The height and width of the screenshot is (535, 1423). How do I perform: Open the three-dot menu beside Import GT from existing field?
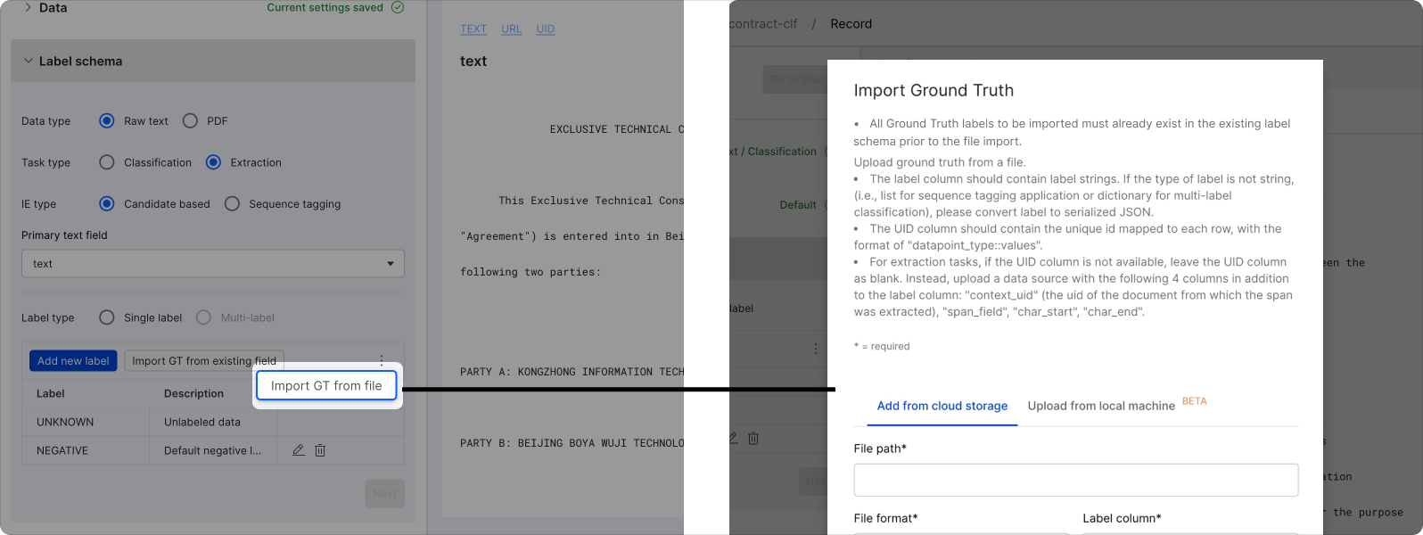tap(382, 360)
